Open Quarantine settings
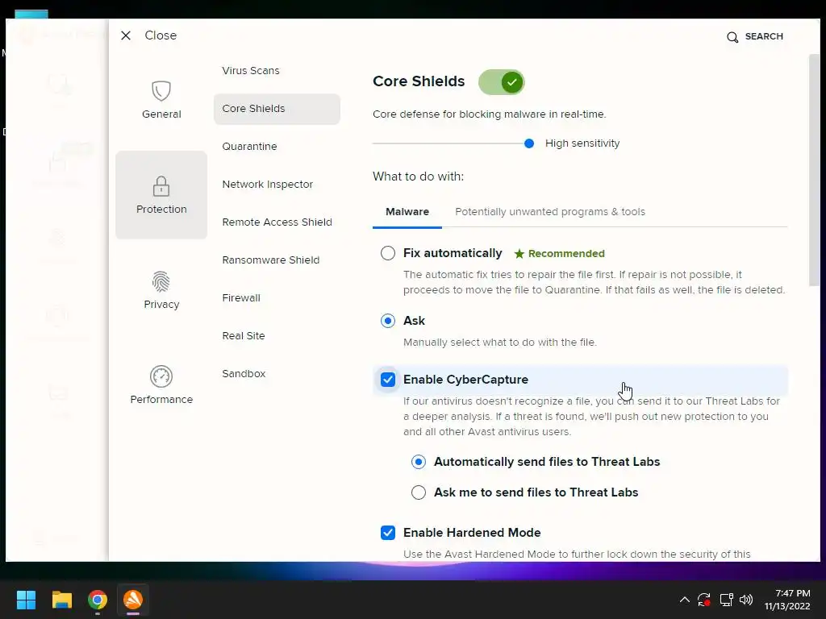The image size is (826, 619). pyautogui.click(x=249, y=147)
